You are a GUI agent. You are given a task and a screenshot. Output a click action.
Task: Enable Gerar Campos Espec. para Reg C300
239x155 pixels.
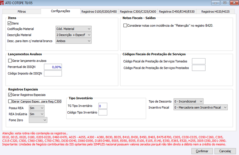10,101
